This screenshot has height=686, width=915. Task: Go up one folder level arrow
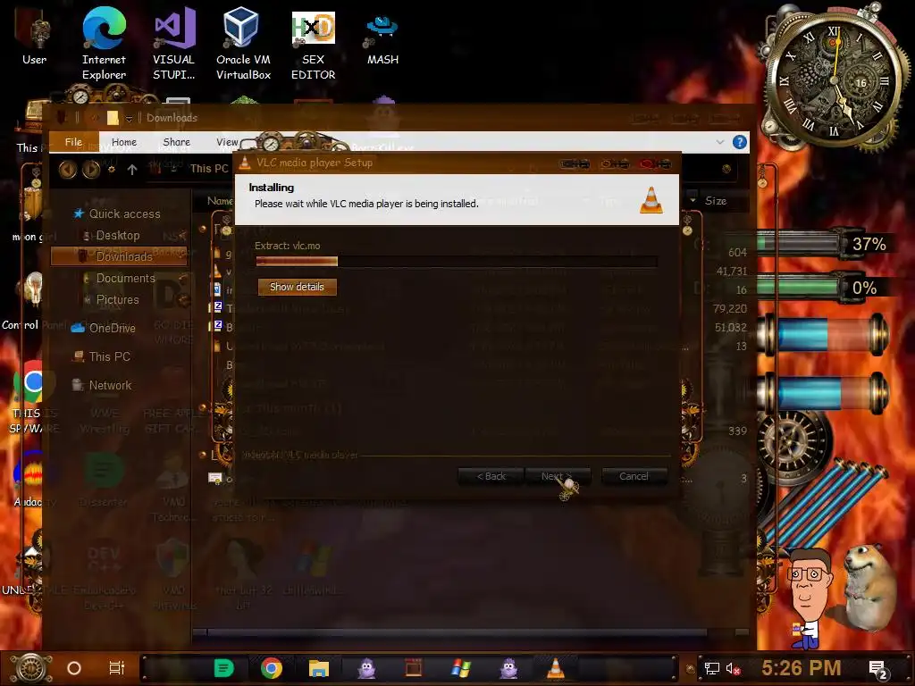pos(132,169)
